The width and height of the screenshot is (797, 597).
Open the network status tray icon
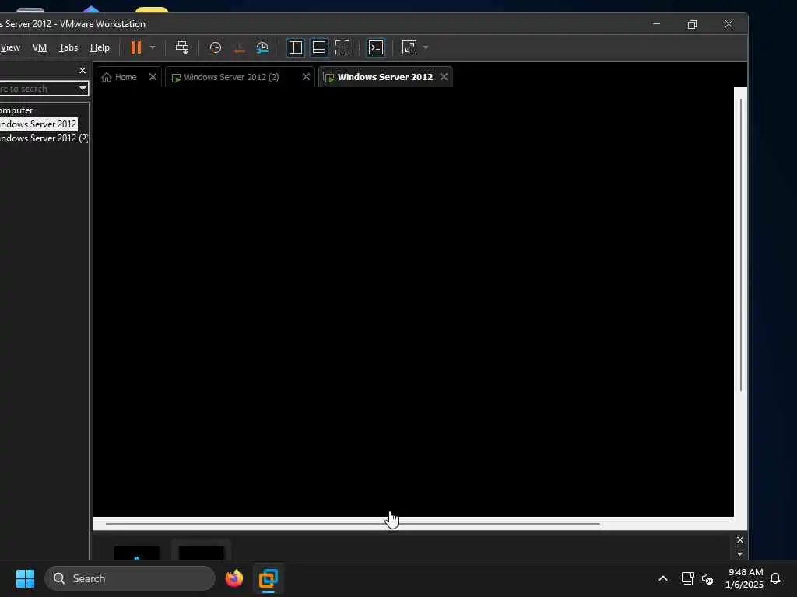pos(688,578)
